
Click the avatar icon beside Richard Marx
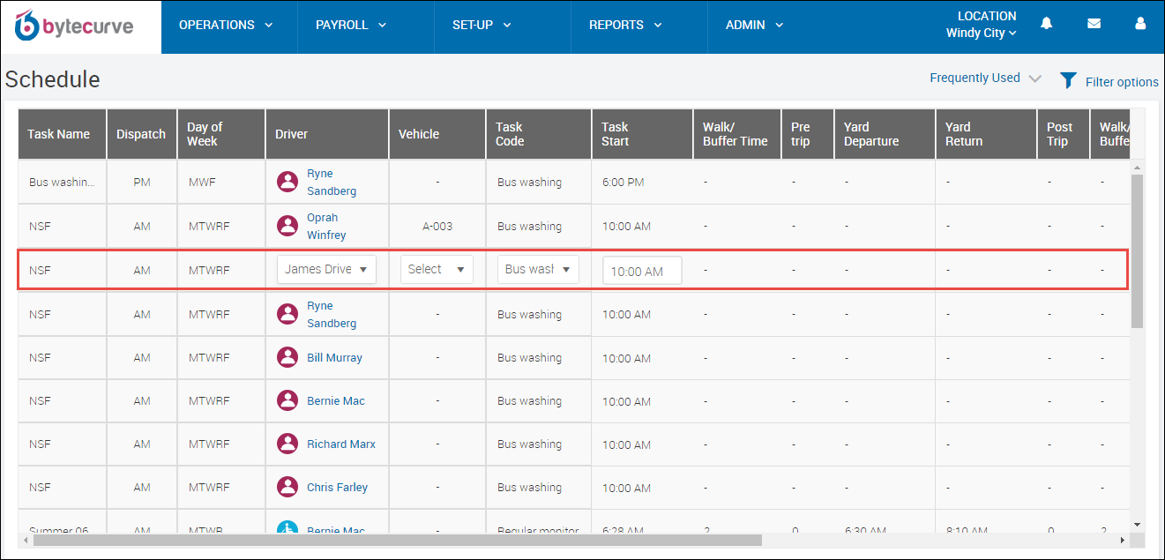pyautogui.click(x=288, y=444)
